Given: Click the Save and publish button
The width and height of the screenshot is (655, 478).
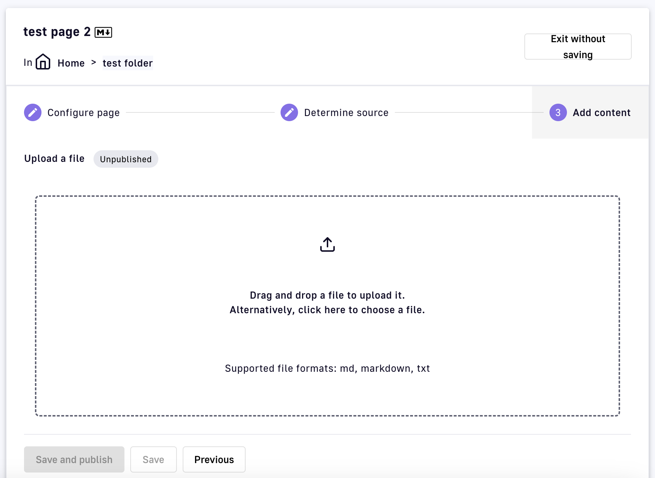Looking at the screenshot, I should (x=74, y=460).
